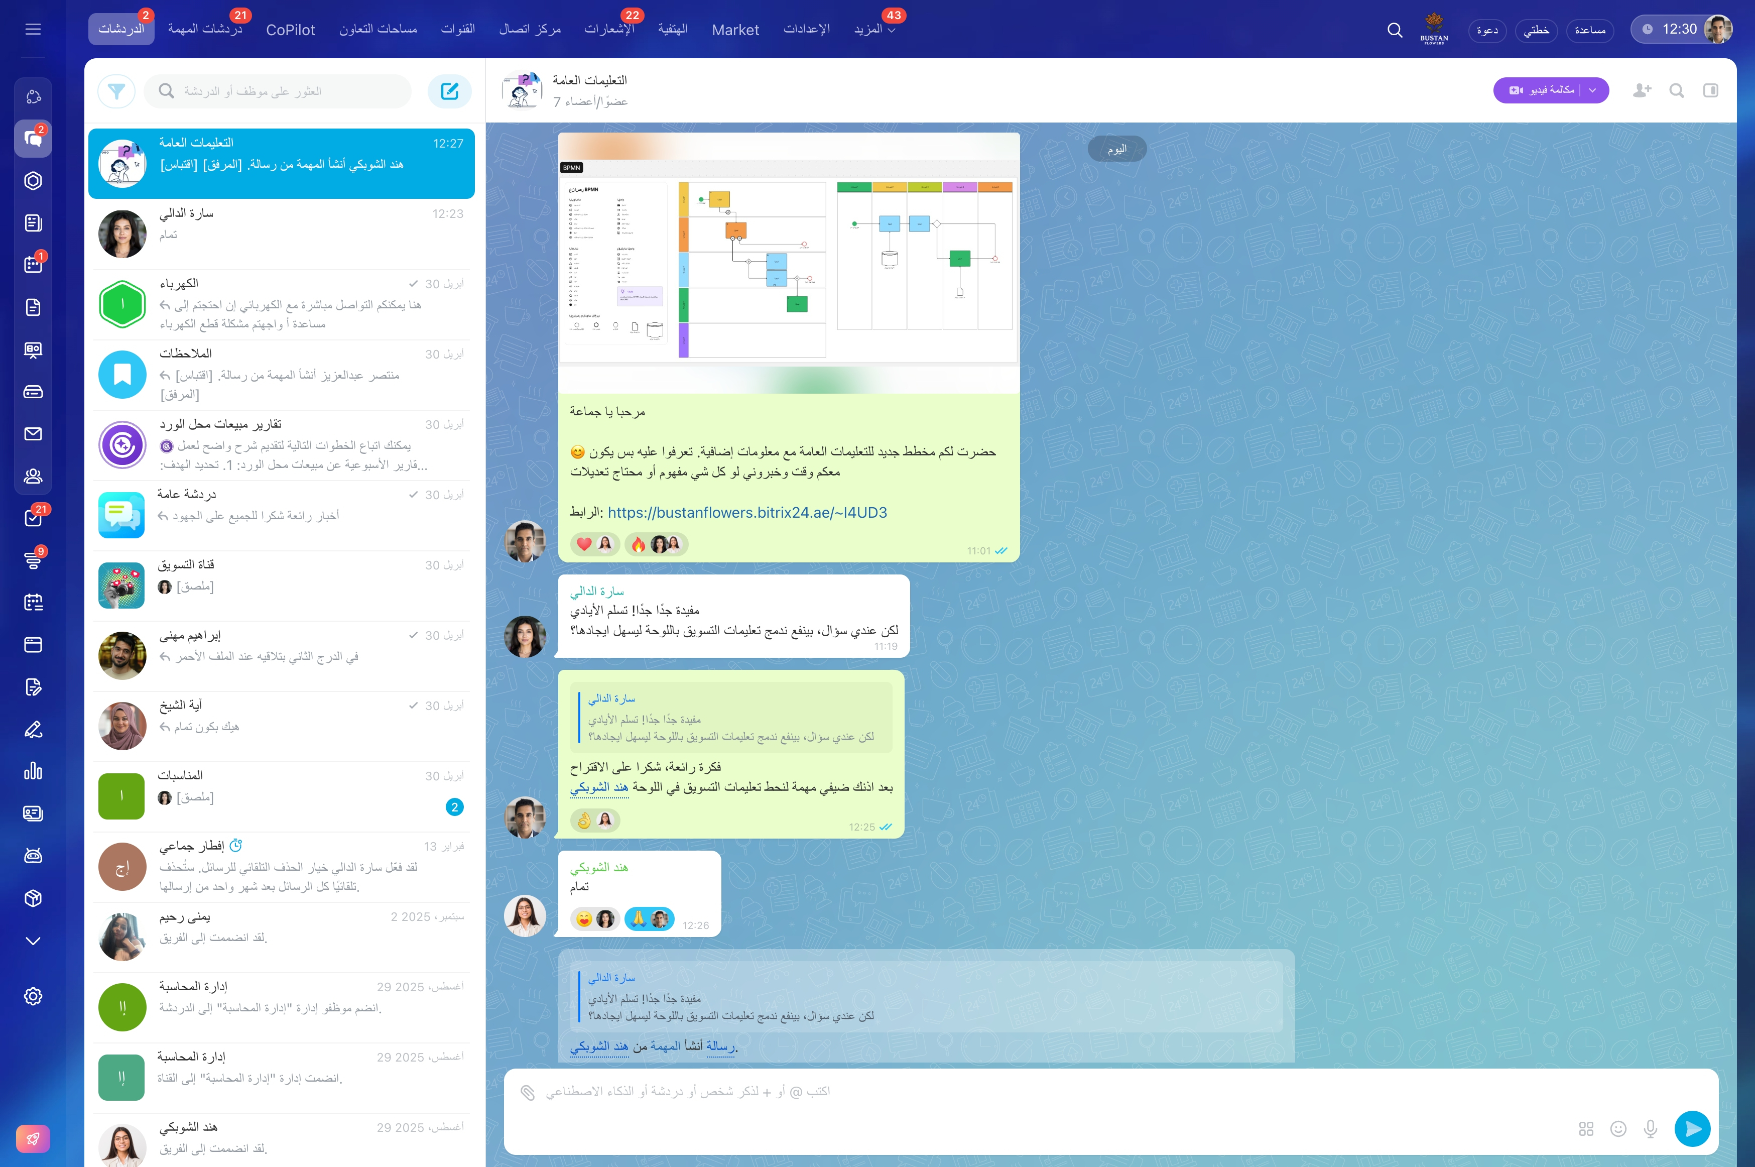This screenshot has width=1755, height=1167.
Task: Open the CoPilot tab
Action: click(291, 30)
